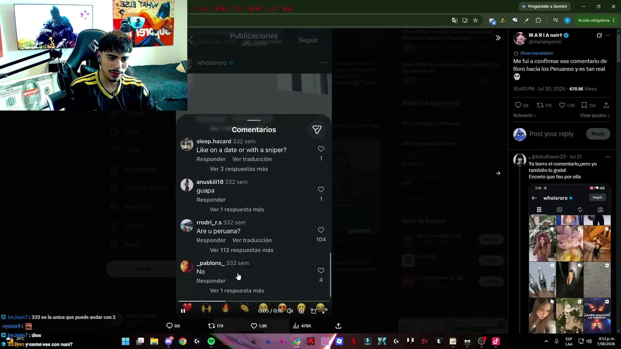Open Spotify from the taskbar
The height and width of the screenshot is (349, 621).
(x=211, y=341)
